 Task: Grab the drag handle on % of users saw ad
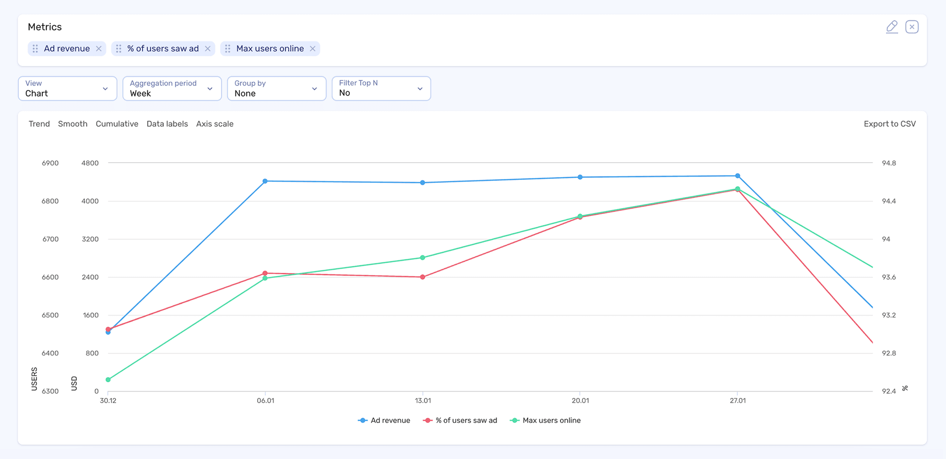(118, 48)
